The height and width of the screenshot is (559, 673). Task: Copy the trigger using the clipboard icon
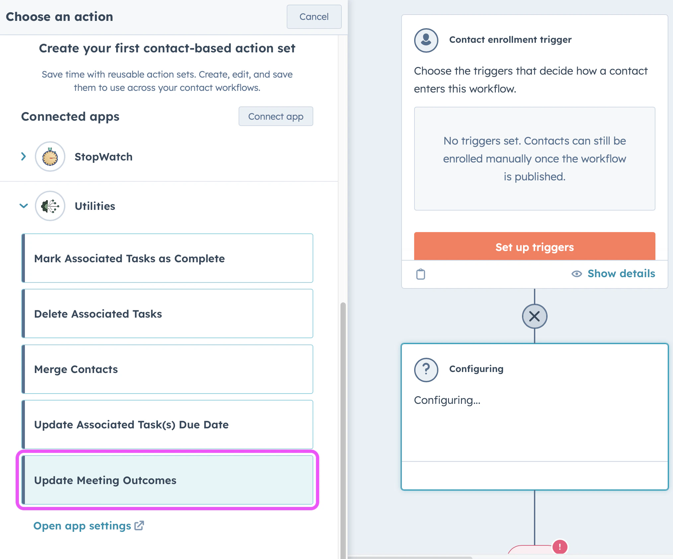[421, 274]
